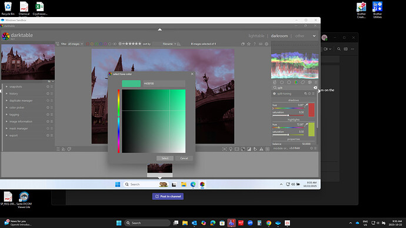Screen dimensions: 406x228
Task: Show the color modules group icon
Action: coord(296,82)
